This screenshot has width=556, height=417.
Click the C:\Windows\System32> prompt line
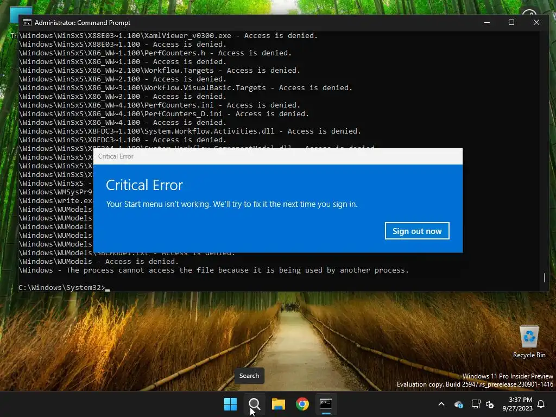[x=64, y=288]
